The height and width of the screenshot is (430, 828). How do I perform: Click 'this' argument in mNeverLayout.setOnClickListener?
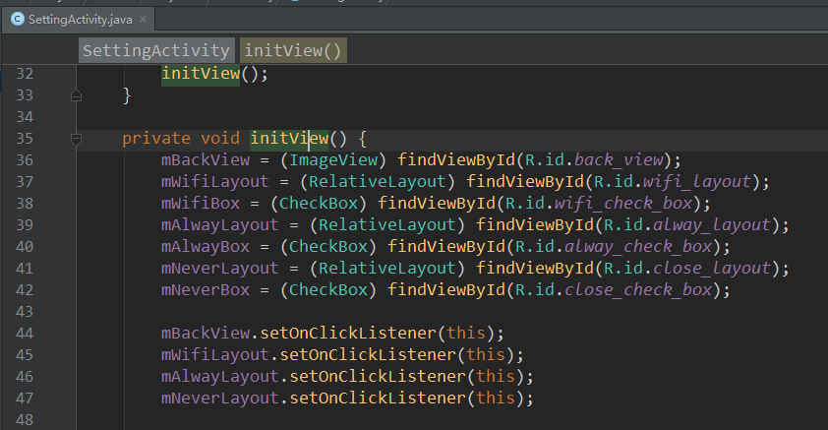497,398
